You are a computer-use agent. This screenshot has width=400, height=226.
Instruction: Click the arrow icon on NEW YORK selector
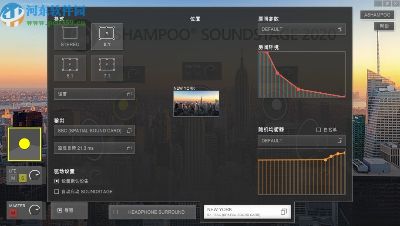point(284,212)
